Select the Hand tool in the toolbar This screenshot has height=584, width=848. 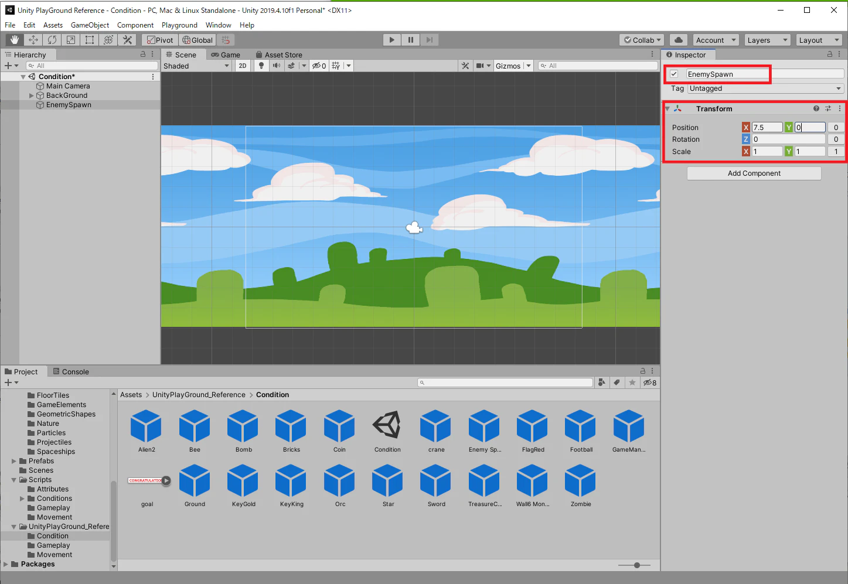[15, 40]
